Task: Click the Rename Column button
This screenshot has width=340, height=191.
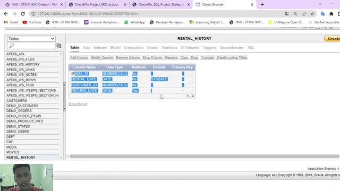Action: pos(127,58)
